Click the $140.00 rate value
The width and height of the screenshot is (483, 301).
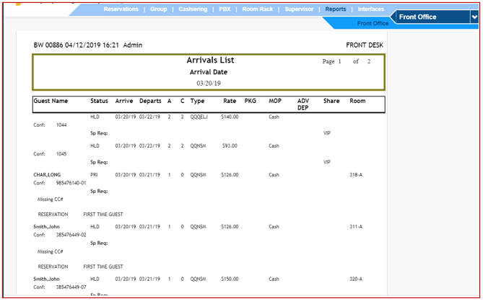coord(230,117)
